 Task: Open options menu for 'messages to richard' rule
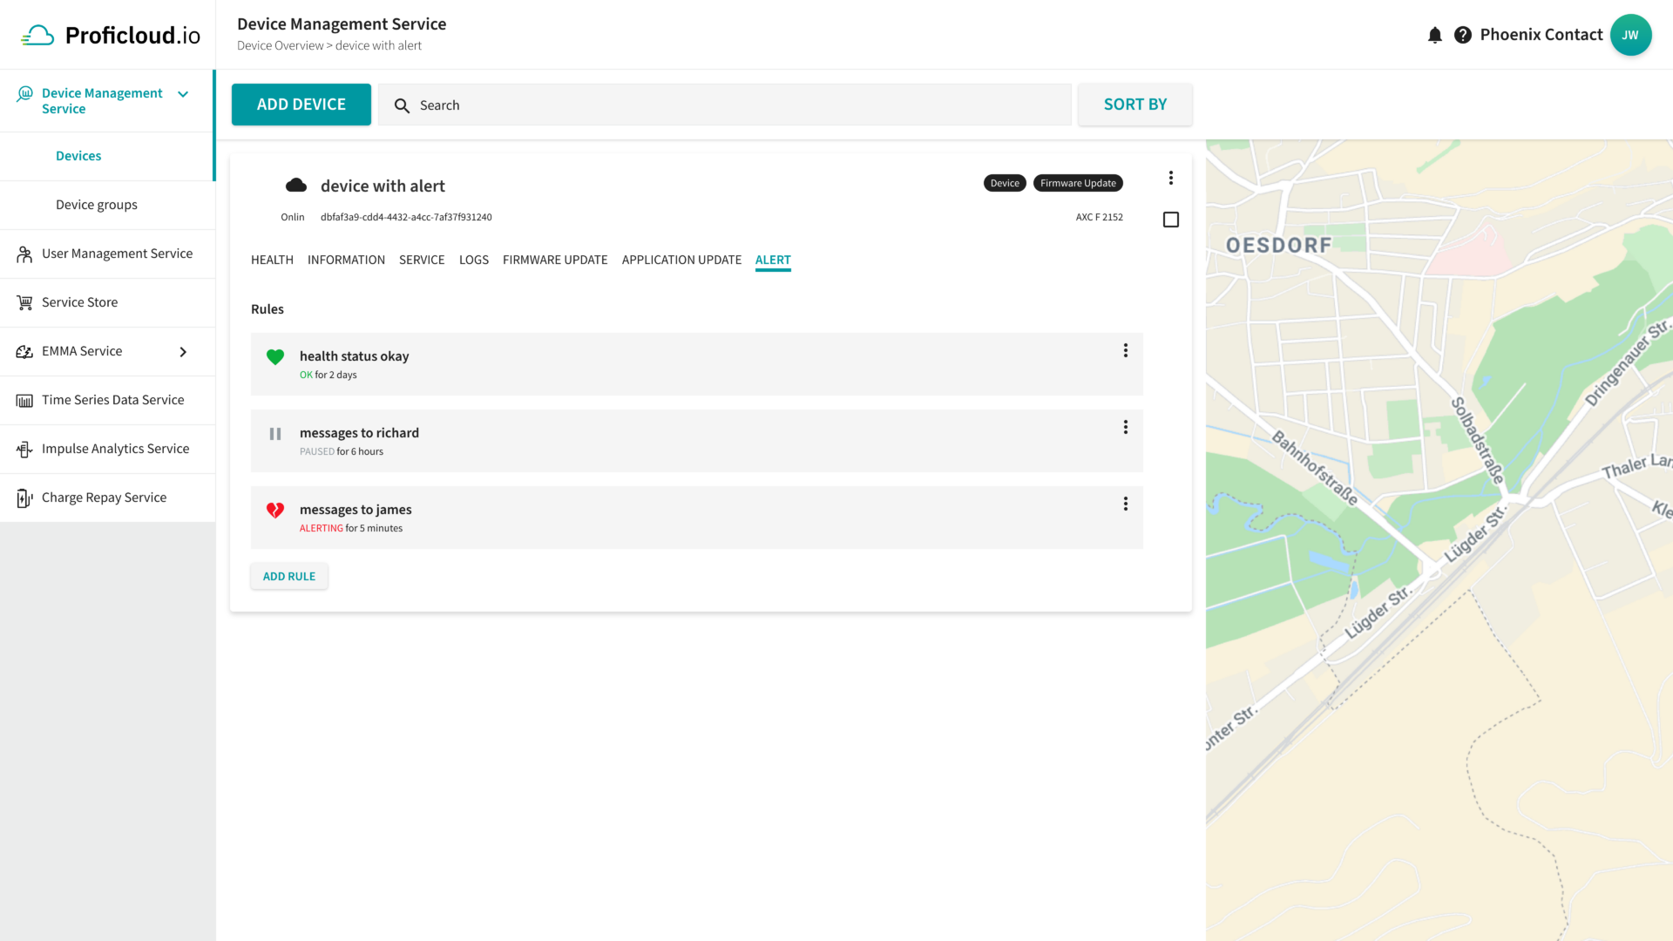click(1125, 427)
